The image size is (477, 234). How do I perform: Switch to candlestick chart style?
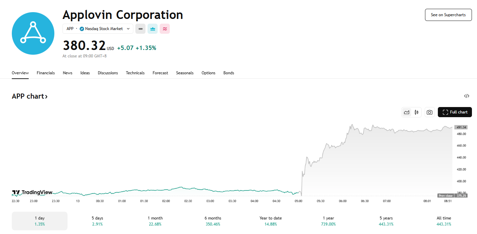417,112
